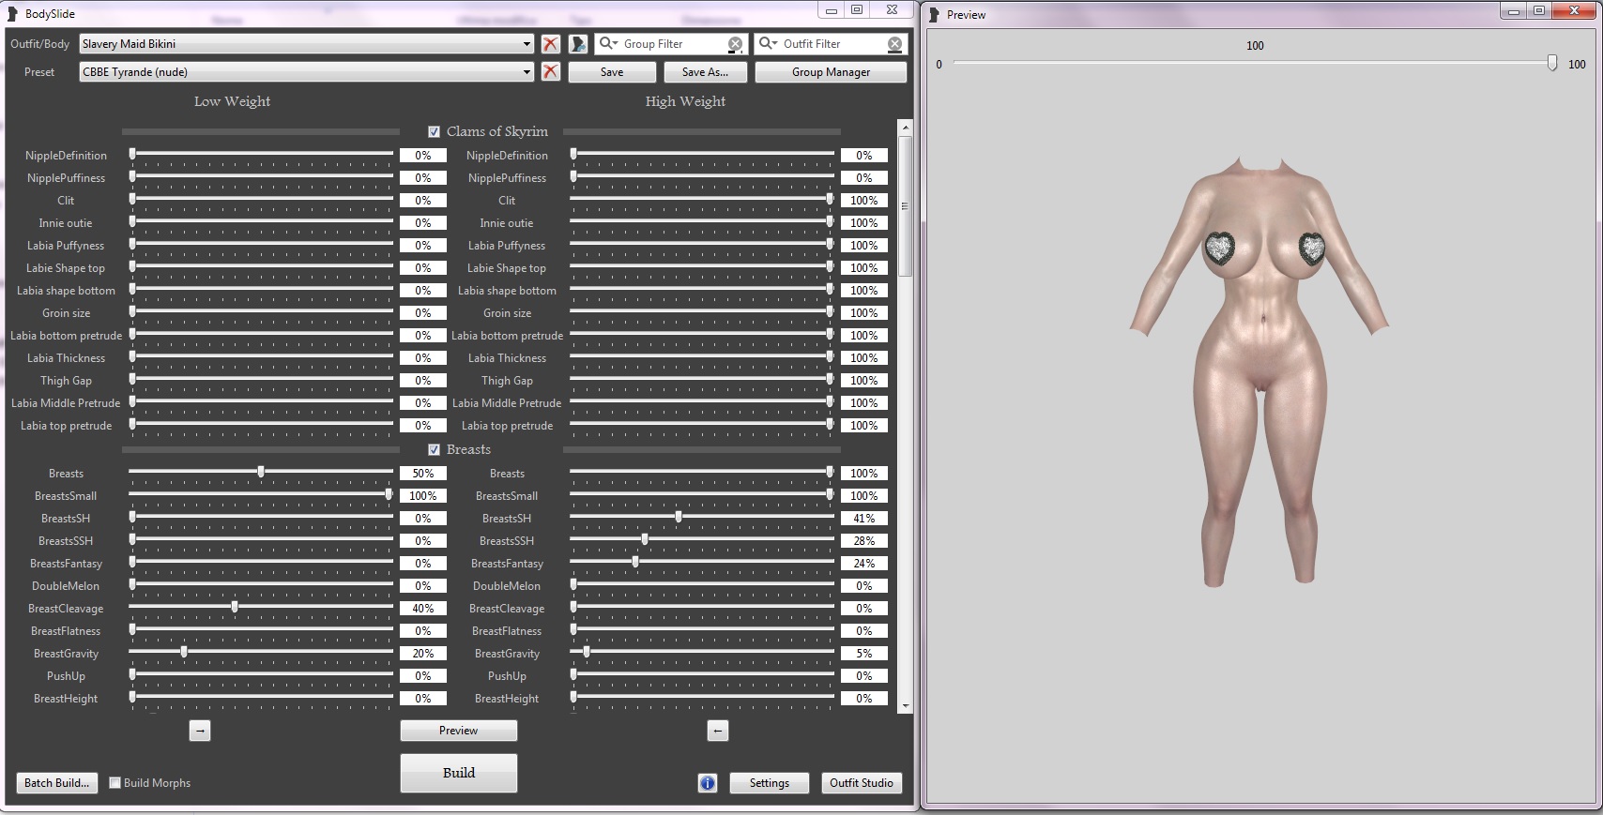Click the high weight Thigh Gap 100% field
The width and height of the screenshot is (1603, 815).
[x=864, y=381]
